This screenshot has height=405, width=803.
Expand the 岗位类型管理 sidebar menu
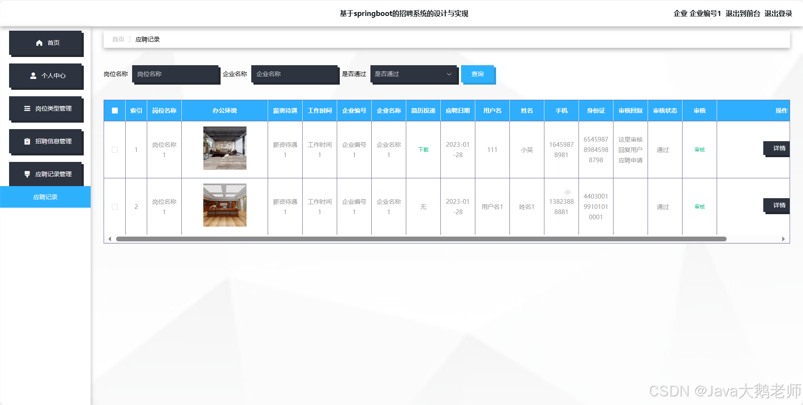[46, 109]
